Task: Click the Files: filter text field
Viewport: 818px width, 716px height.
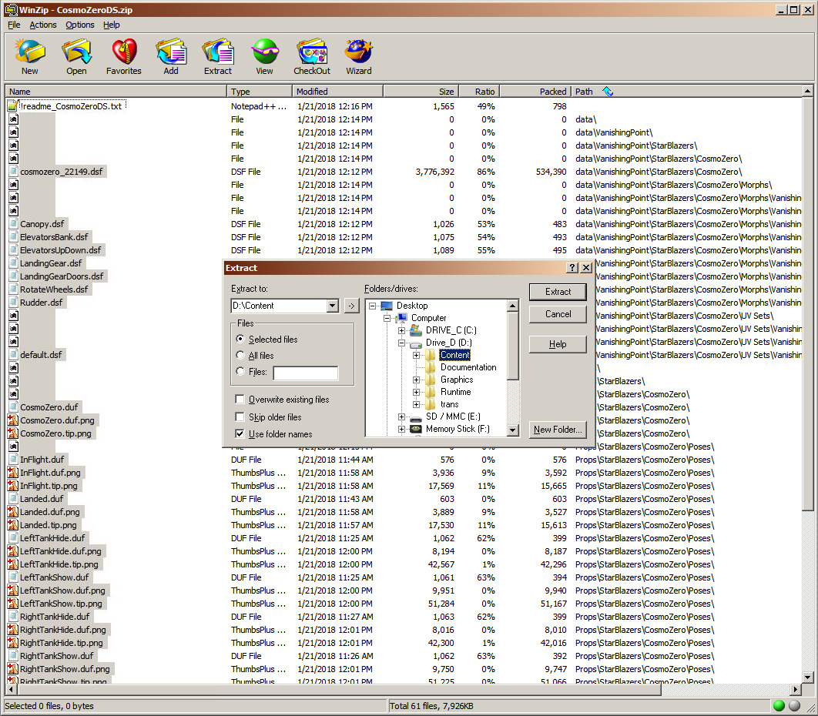Action: pyautogui.click(x=306, y=373)
